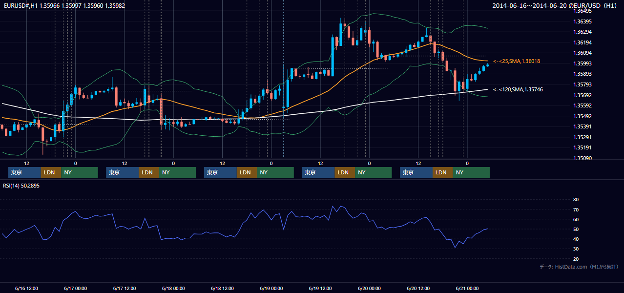Select the 25 SMA label reading 1.36018
The width and height of the screenshot is (624, 293).
point(517,61)
